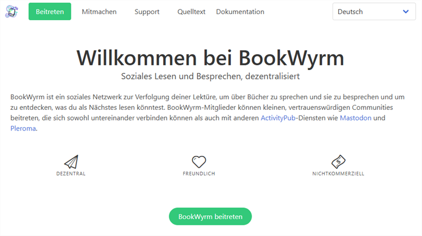Click the DEZENTRAL label text
This screenshot has height=236, width=422.
pyautogui.click(x=71, y=174)
